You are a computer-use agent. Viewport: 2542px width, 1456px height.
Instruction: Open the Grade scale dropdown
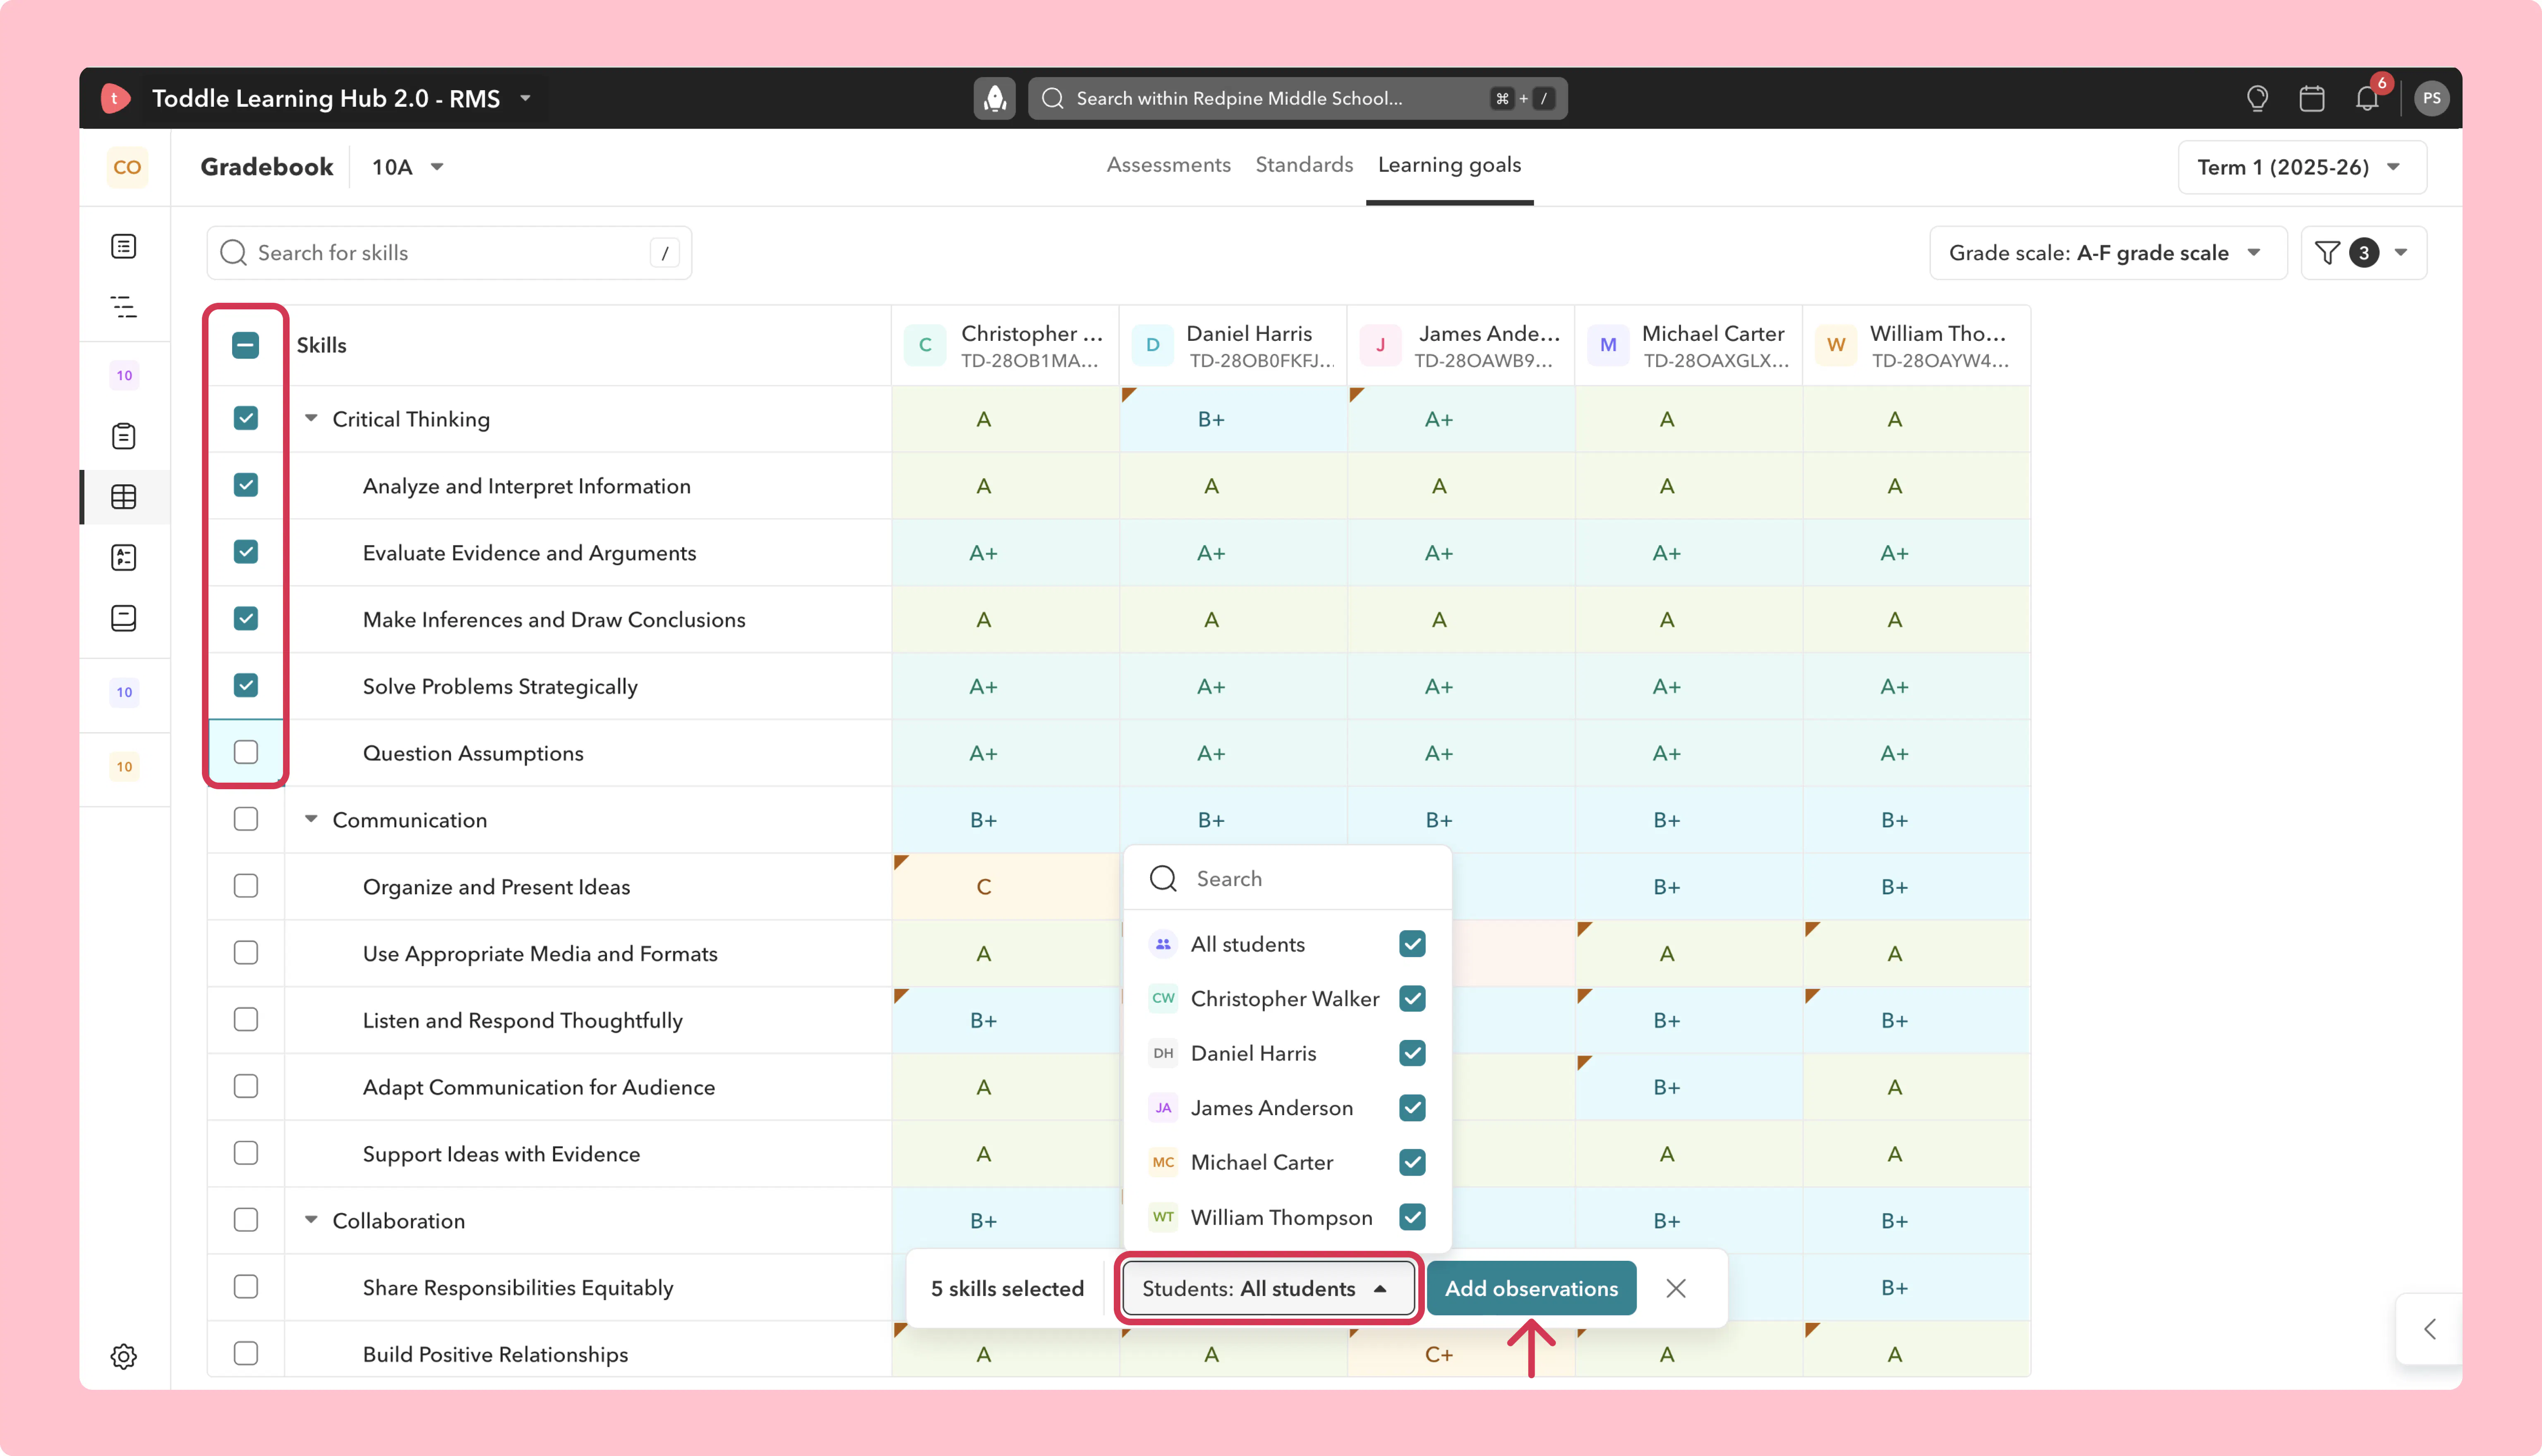[2108, 253]
